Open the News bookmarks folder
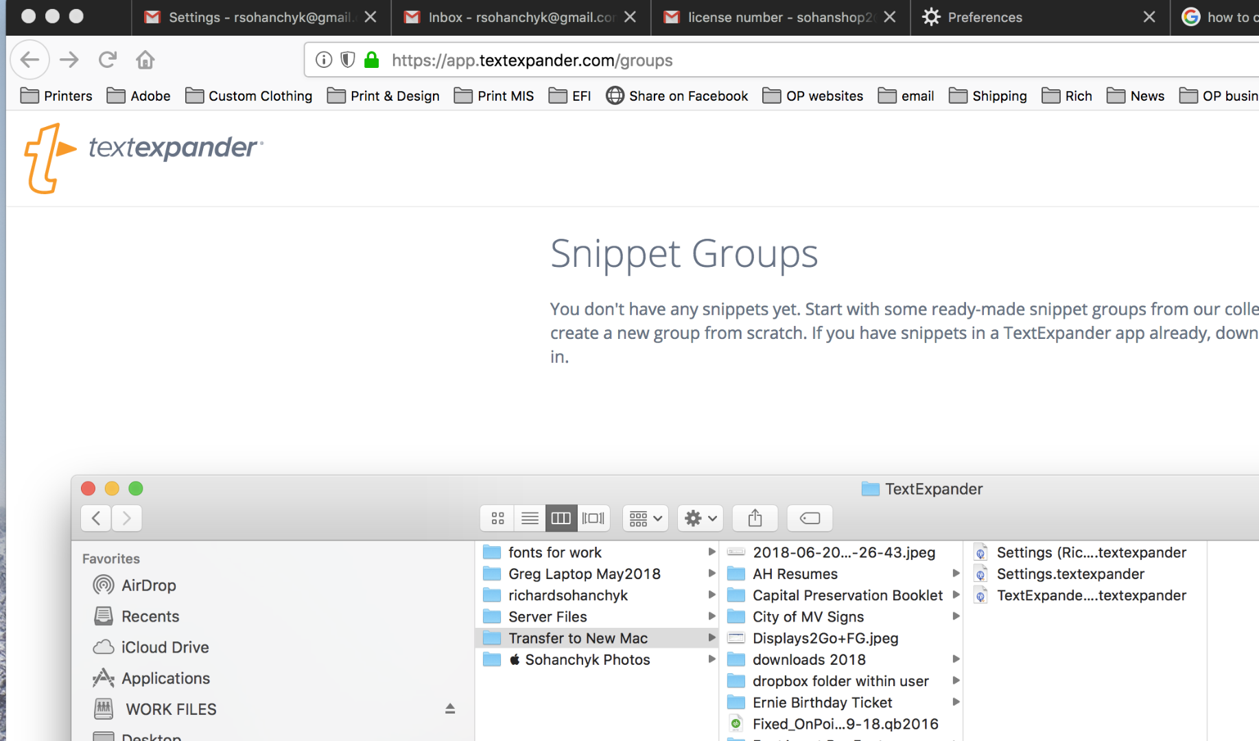Image resolution: width=1259 pixels, height=741 pixels. 1136,96
